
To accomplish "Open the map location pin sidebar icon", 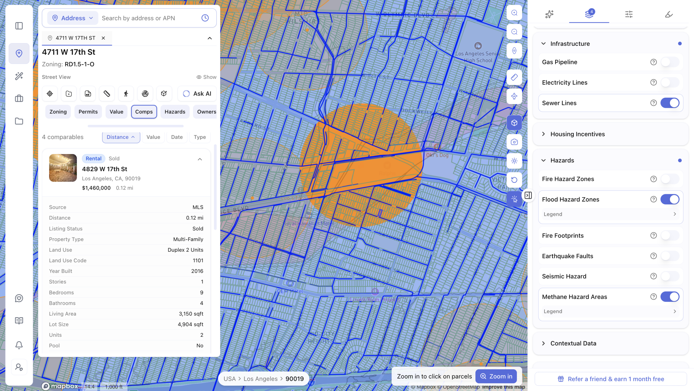I will (19, 53).
